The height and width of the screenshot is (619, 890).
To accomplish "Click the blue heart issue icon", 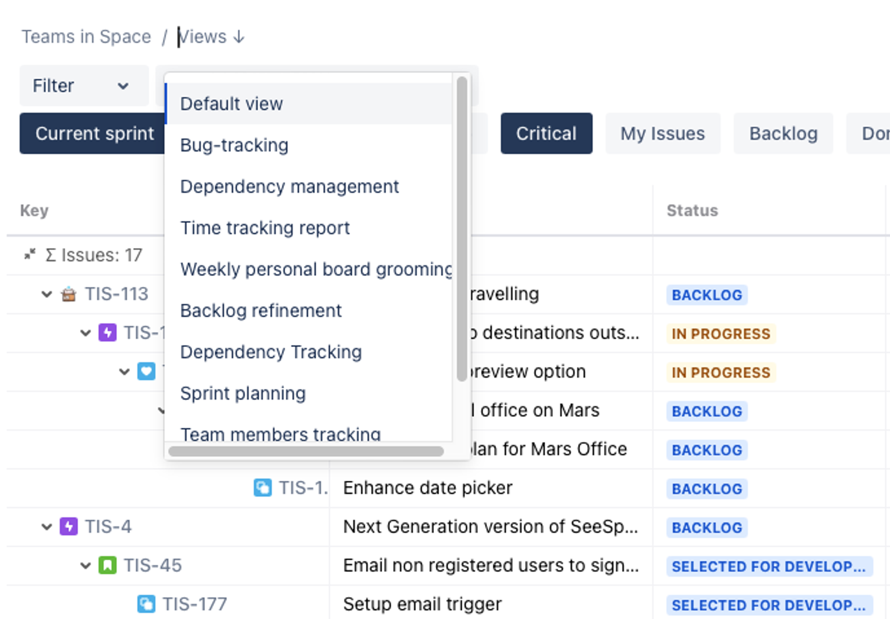I will [146, 372].
